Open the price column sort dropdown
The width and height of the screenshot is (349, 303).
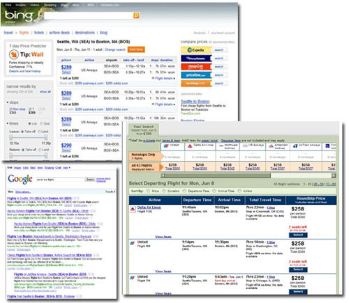(x=66, y=60)
